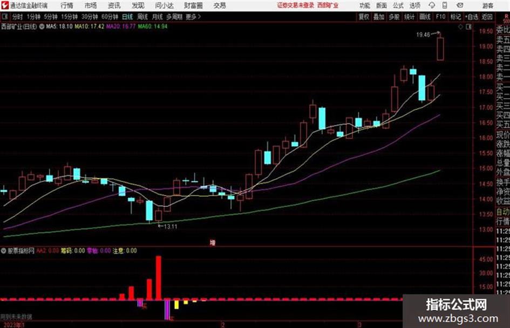This screenshot has height=328, width=510.
Task: Click the 标记 mark toolbar button
Action: (x=455, y=17)
